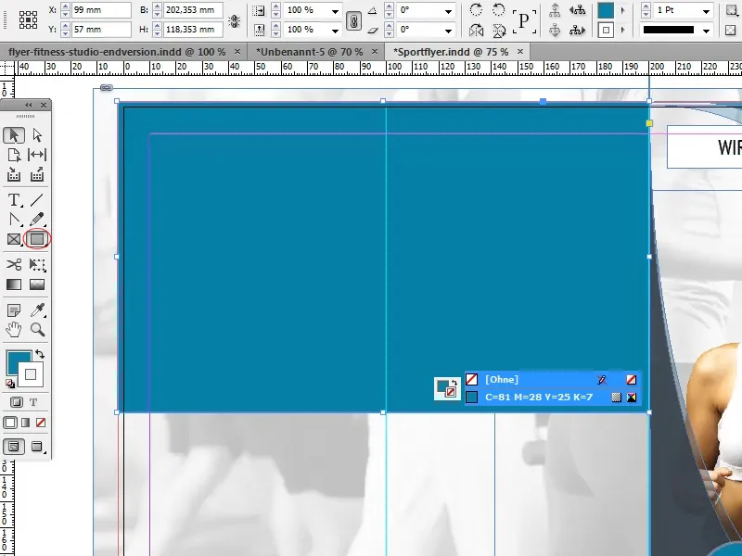Click the X position field showing 99 mm

(x=101, y=10)
